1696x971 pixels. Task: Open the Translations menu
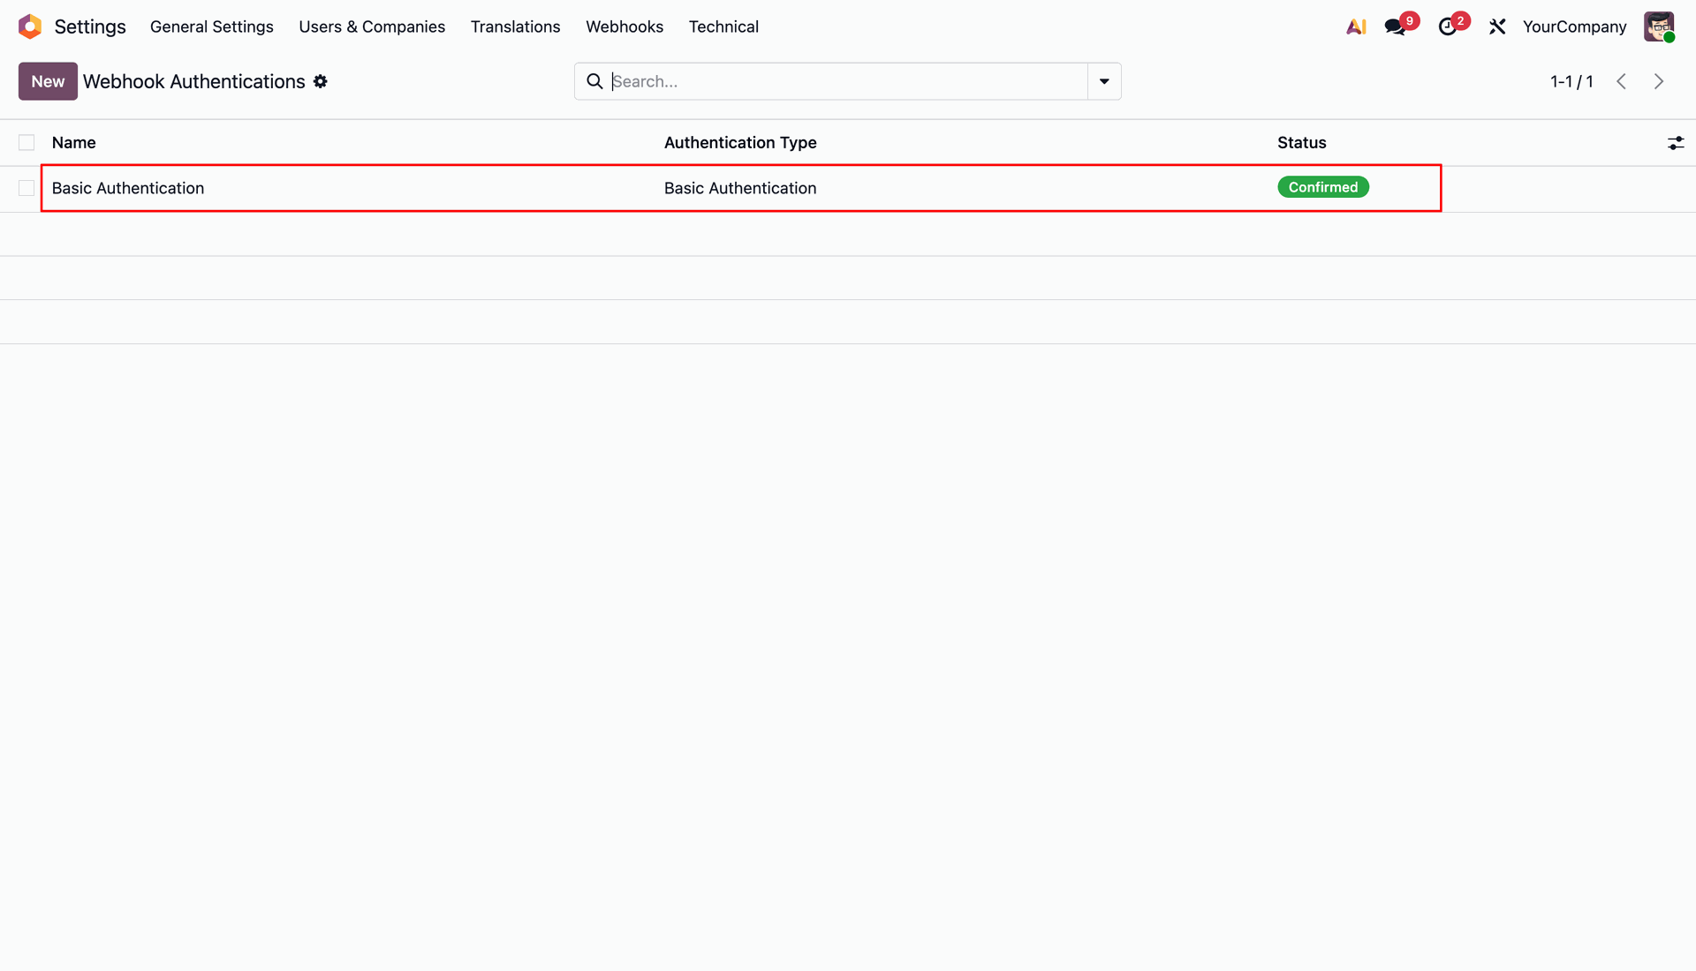[515, 26]
